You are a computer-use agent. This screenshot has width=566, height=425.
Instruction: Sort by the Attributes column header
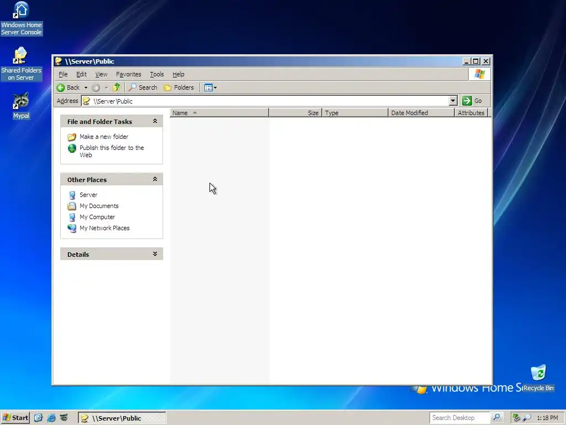pos(471,113)
